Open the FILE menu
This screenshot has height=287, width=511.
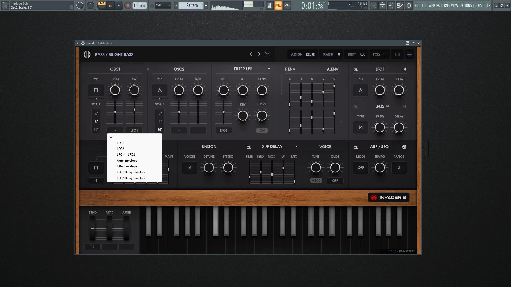coord(418,5)
